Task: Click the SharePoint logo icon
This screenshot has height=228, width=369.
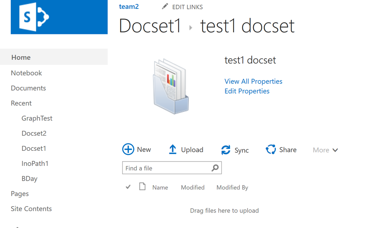Action: [34, 17]
